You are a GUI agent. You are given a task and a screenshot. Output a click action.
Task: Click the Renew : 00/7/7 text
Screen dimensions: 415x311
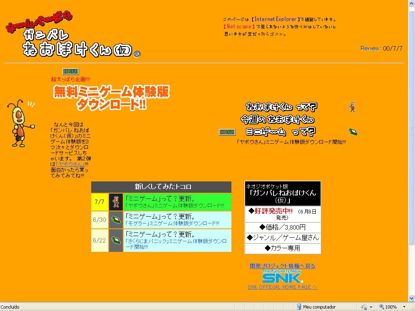(381, 49)
